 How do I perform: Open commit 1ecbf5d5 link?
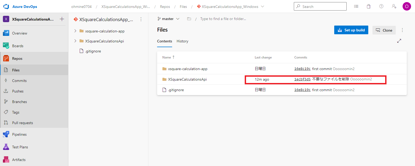[302, 79]
